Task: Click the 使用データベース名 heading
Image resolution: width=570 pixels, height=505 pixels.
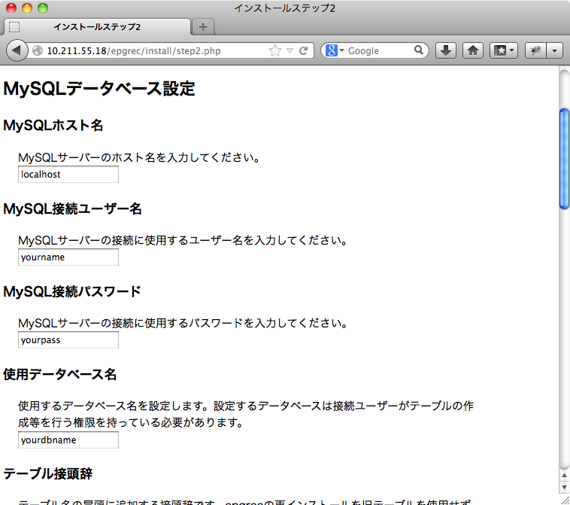Action: pyautogui.click(x=59, y=374)
